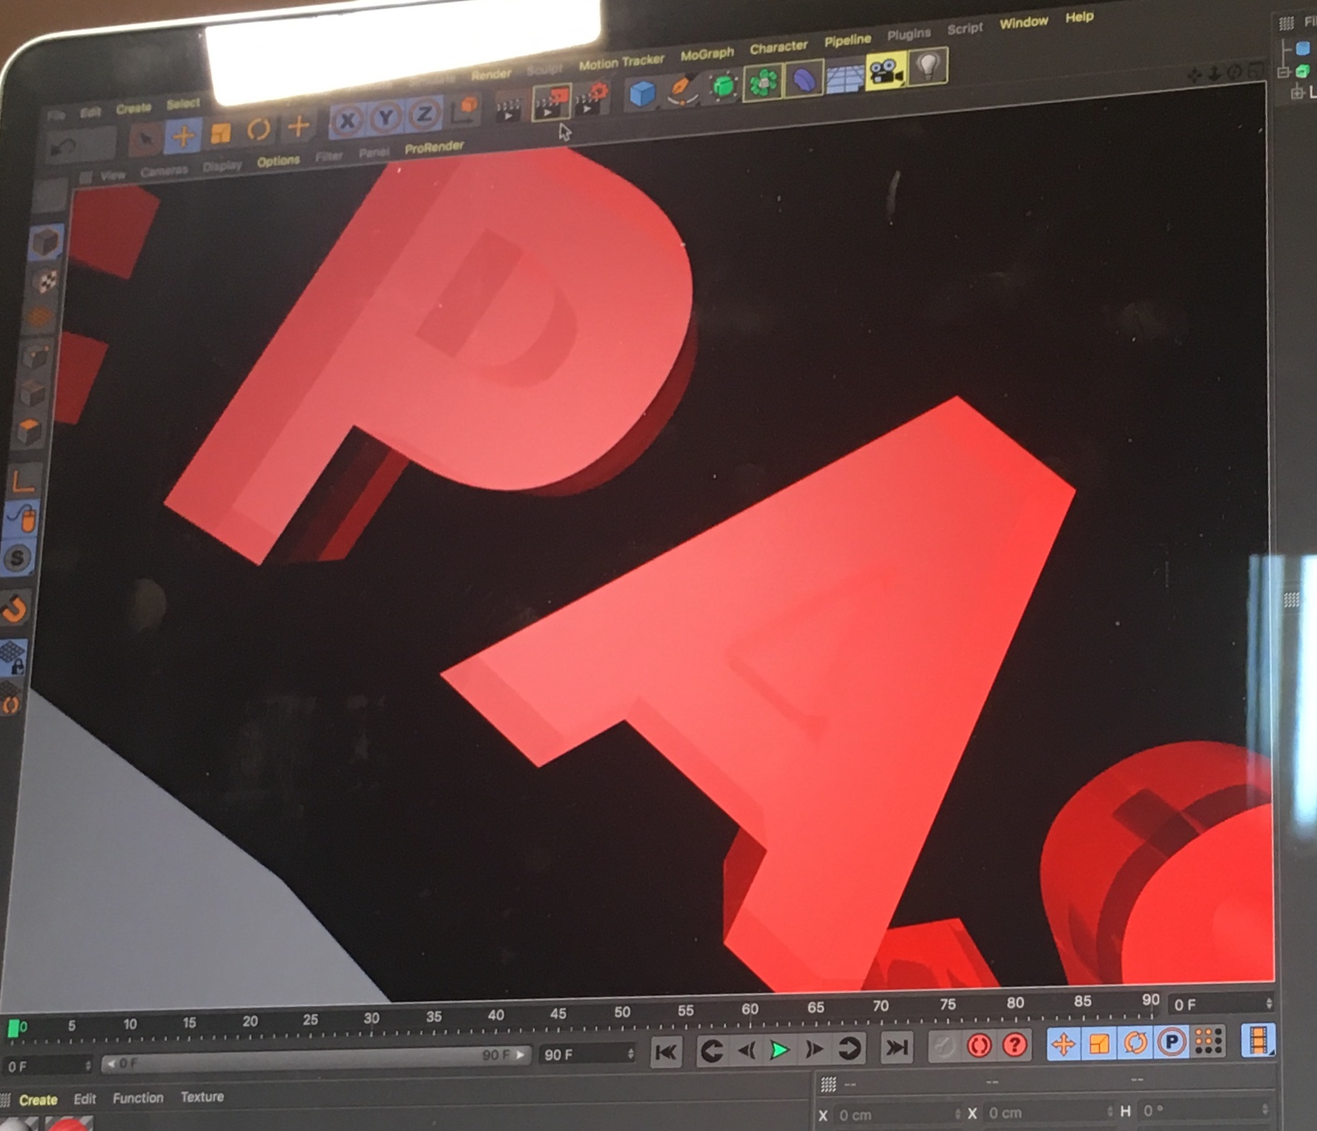Toggle Z axis lock
The width and height of the screenshot is (1317, 1131).
[x=423, y=113]
